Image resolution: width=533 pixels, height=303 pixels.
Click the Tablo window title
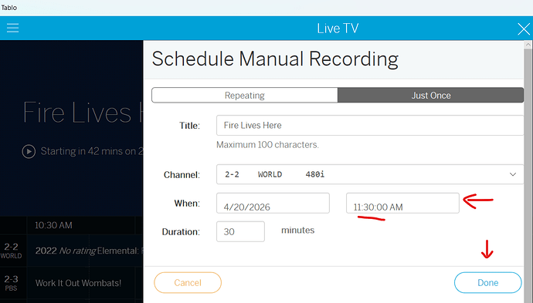tap(8, 8)
